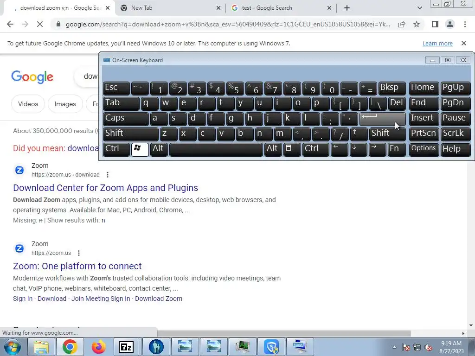Open options for zoom.us homepage result
Image resolution: width=475 pixels, height=356 pixels.
pyautogui.click(x=79, y=253)
